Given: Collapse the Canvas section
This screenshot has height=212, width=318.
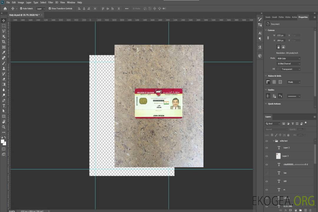Looking at the screenshot, I should click(266, 30).
